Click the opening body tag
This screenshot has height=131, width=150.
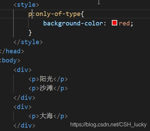coord(10,60)
